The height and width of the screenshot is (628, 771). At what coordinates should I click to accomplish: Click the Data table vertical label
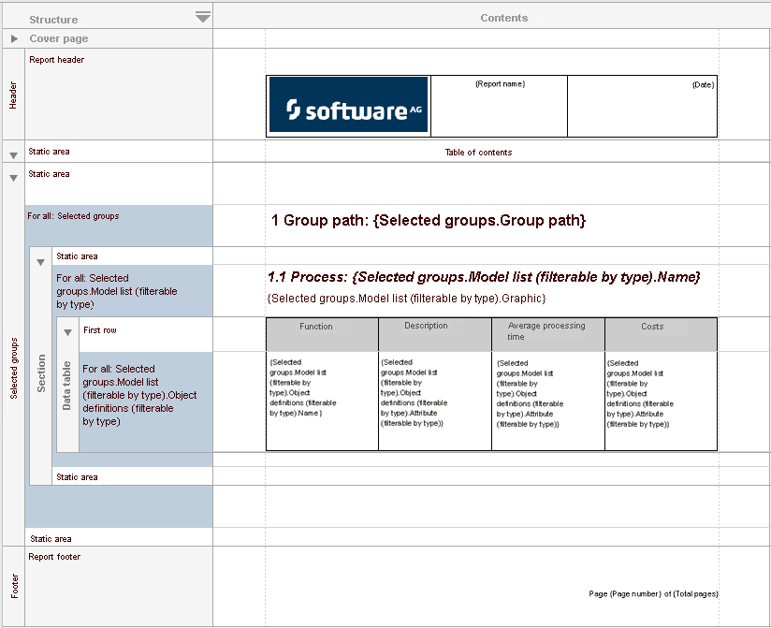66,386
